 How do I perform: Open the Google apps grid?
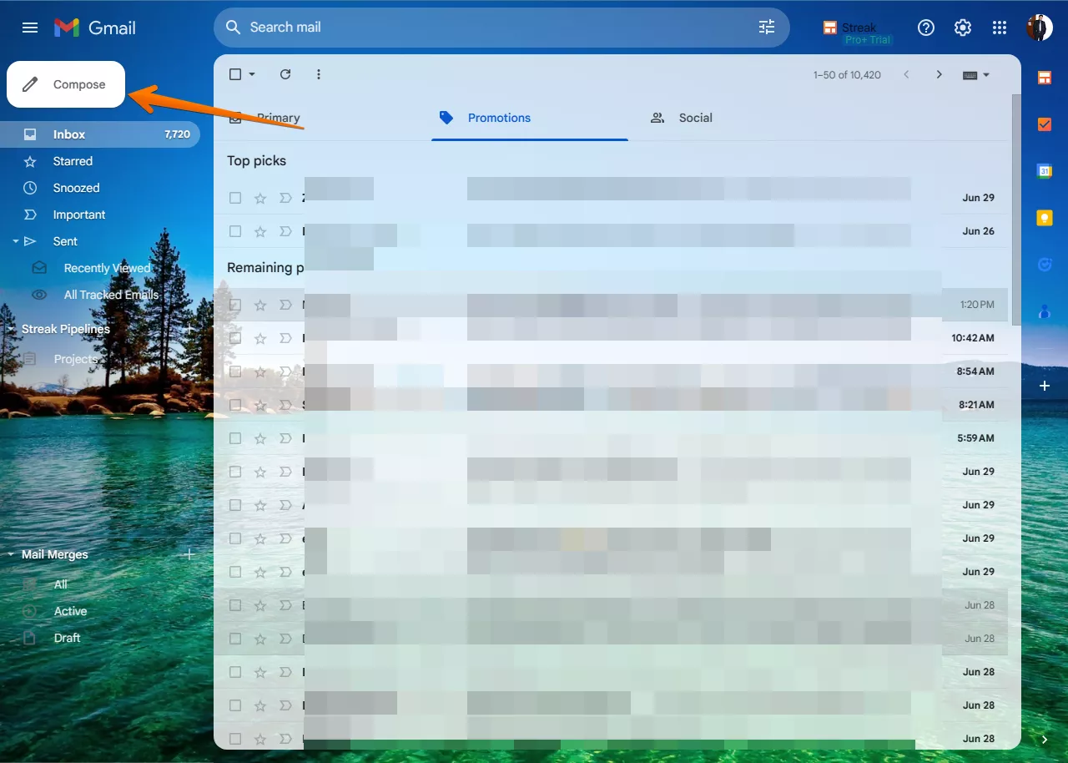(999, 28)
